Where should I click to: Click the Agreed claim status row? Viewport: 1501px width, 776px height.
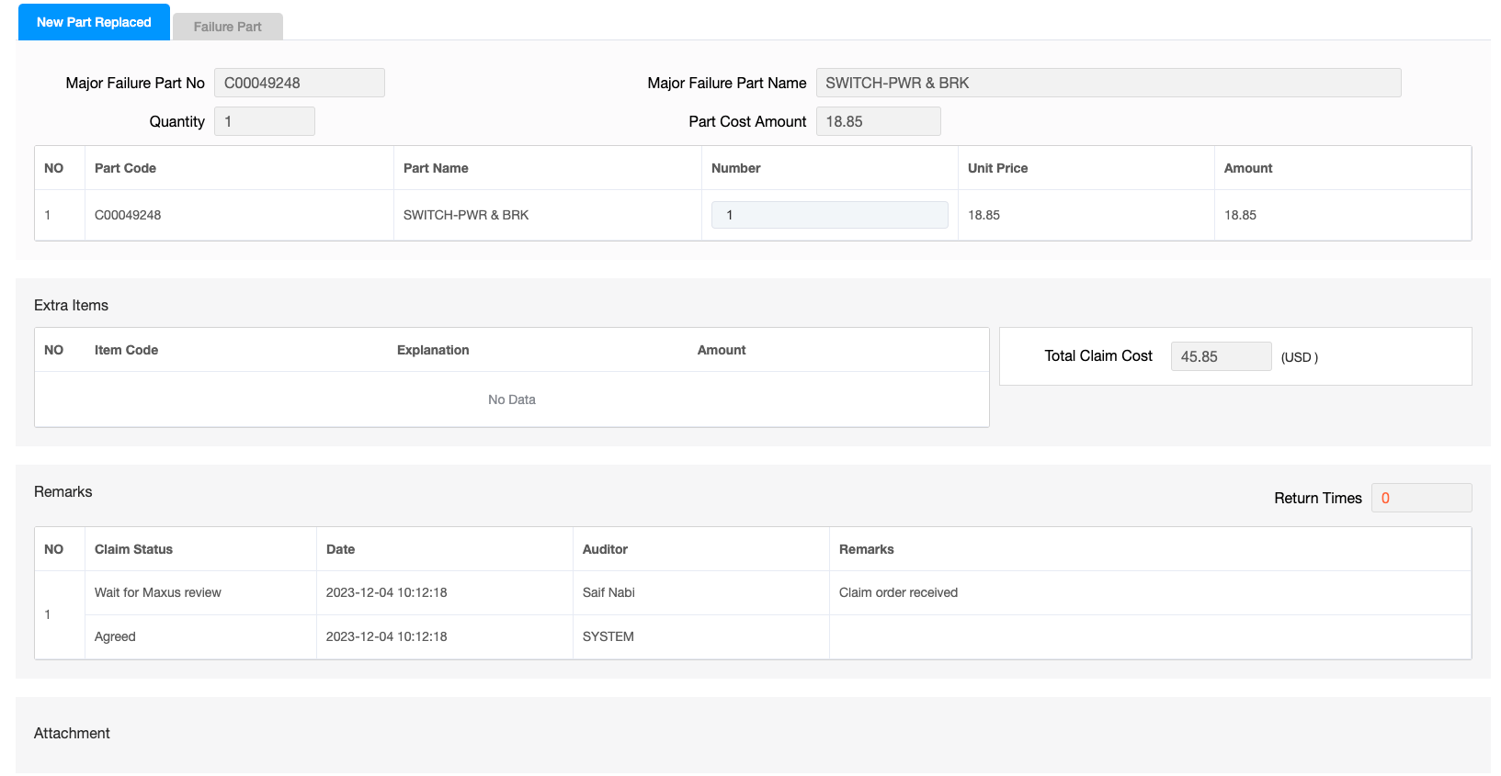pos(115,636)
